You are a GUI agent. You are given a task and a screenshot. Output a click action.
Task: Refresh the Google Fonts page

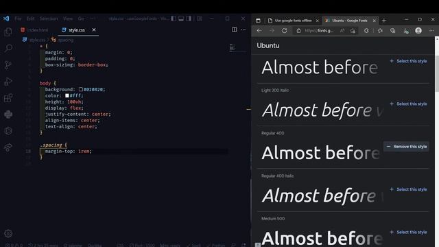pyautogui.click(x=284, y=31)
